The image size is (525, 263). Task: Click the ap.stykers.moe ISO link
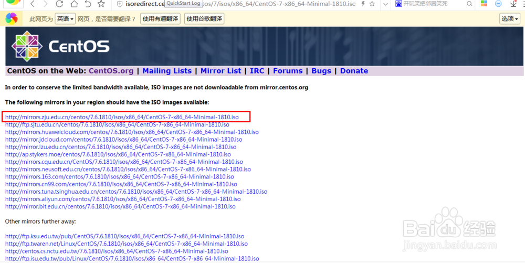[118, 154]
